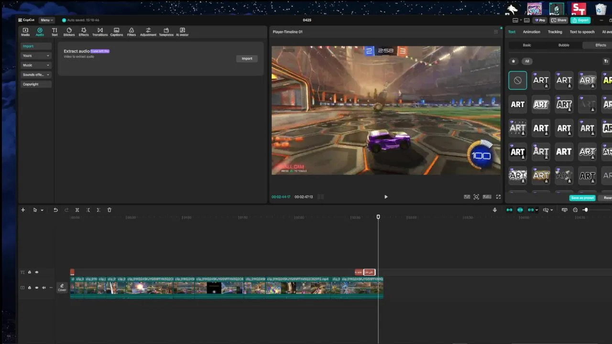Screen dimensions: 612x344
Task: Open the select tool mode dropdown arrow
Action: [42, 210]
